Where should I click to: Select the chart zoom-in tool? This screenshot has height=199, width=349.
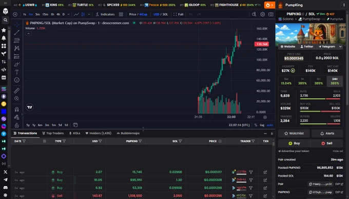(x=17, y=99)
